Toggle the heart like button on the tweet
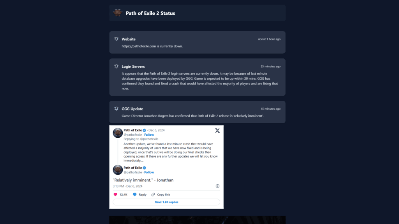 point(115,194)
